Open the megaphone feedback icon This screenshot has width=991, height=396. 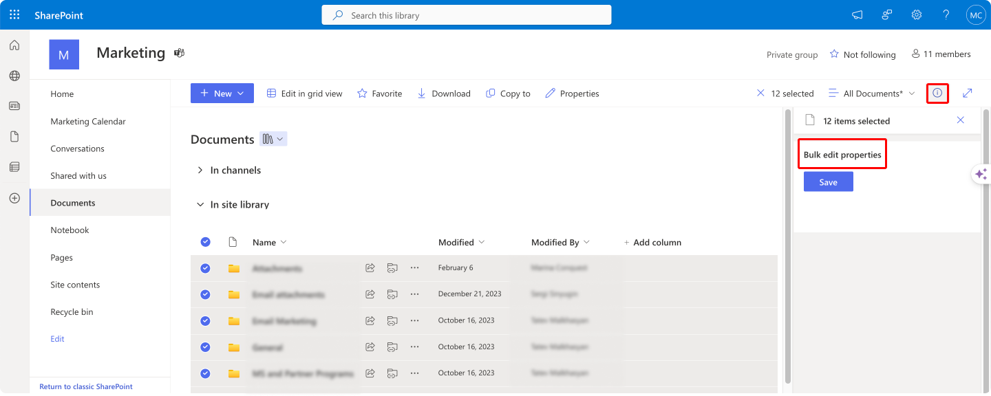point(857,14)
